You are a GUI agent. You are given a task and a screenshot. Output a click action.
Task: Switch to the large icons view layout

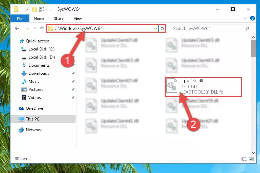click(x=251, y=159)
